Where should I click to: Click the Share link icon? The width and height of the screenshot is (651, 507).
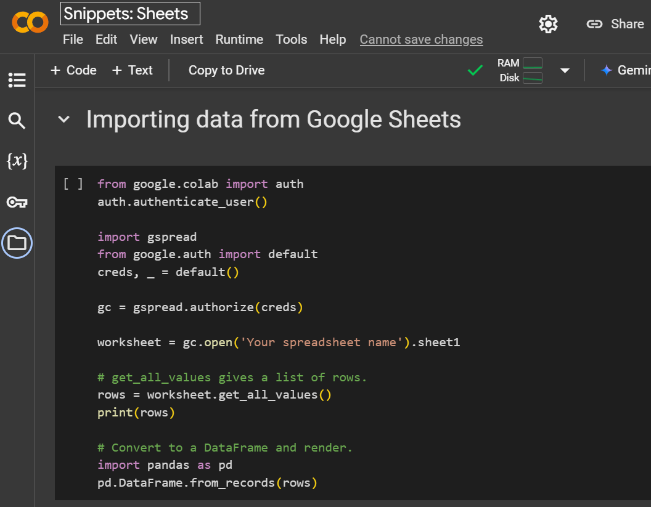(594, 24)
